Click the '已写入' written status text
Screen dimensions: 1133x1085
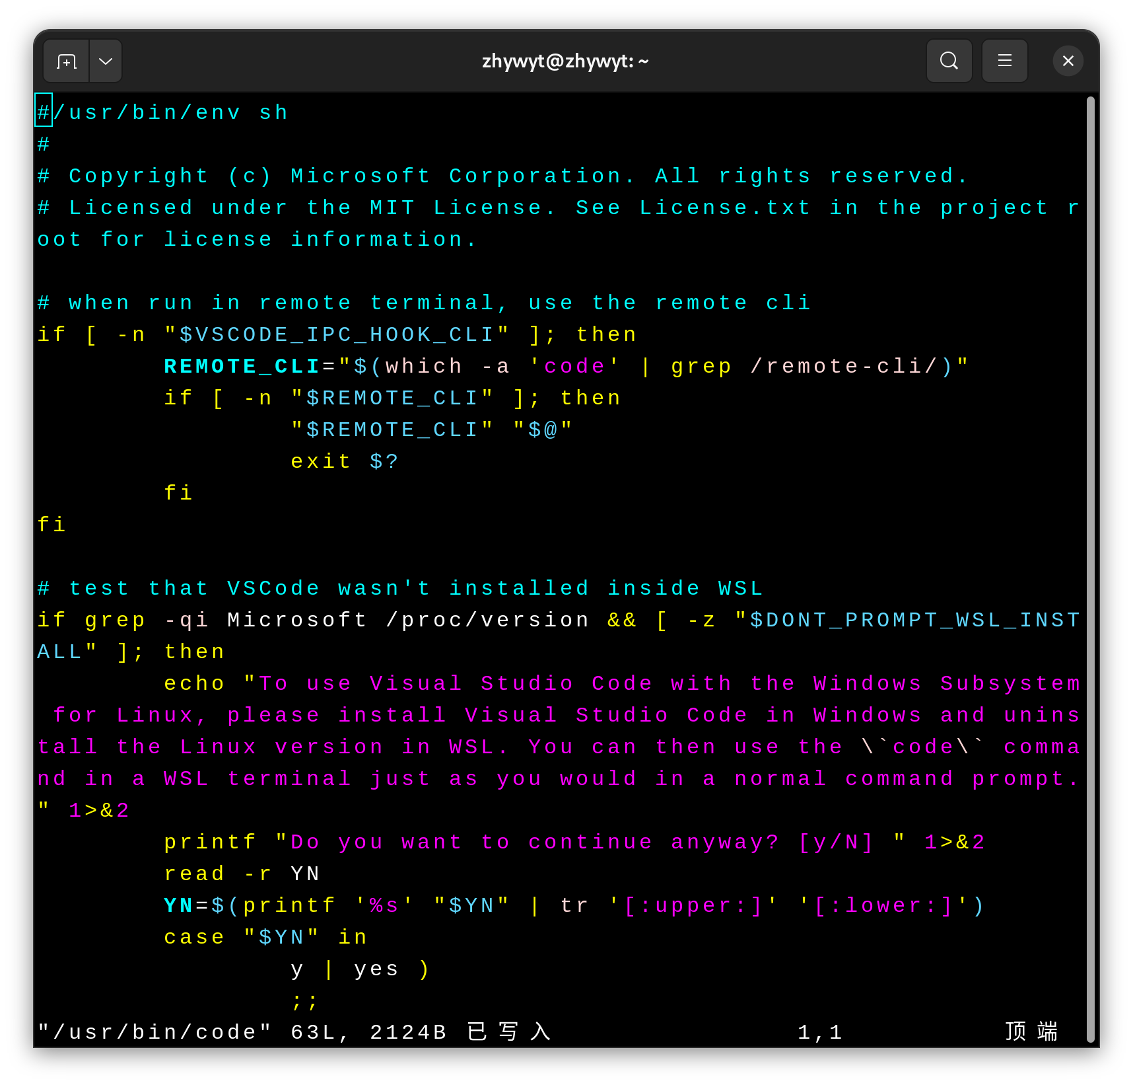pos(508,1032)
